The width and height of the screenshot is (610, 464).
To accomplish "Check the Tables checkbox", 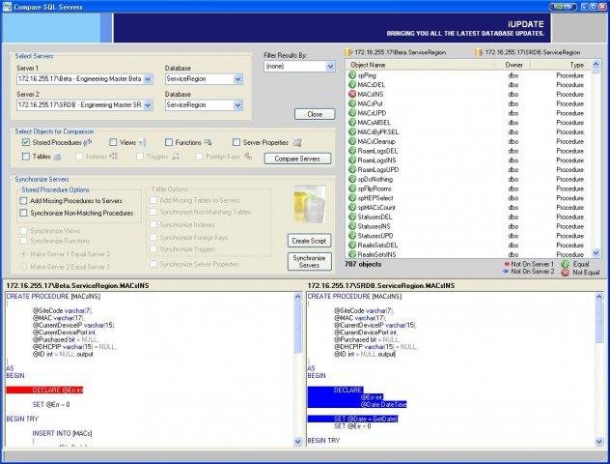I will click(26, 157).
